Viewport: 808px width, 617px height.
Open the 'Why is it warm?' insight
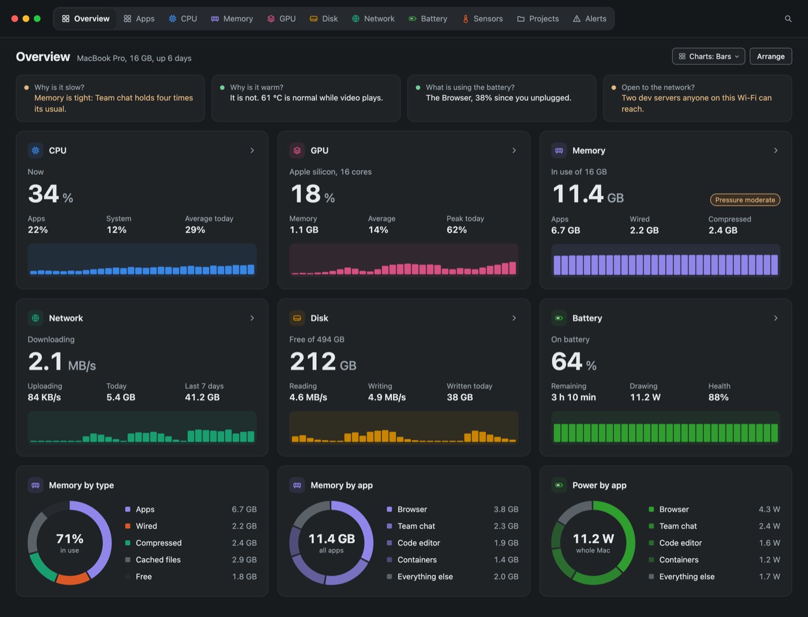pyautogui.click(x=306, y=98)
